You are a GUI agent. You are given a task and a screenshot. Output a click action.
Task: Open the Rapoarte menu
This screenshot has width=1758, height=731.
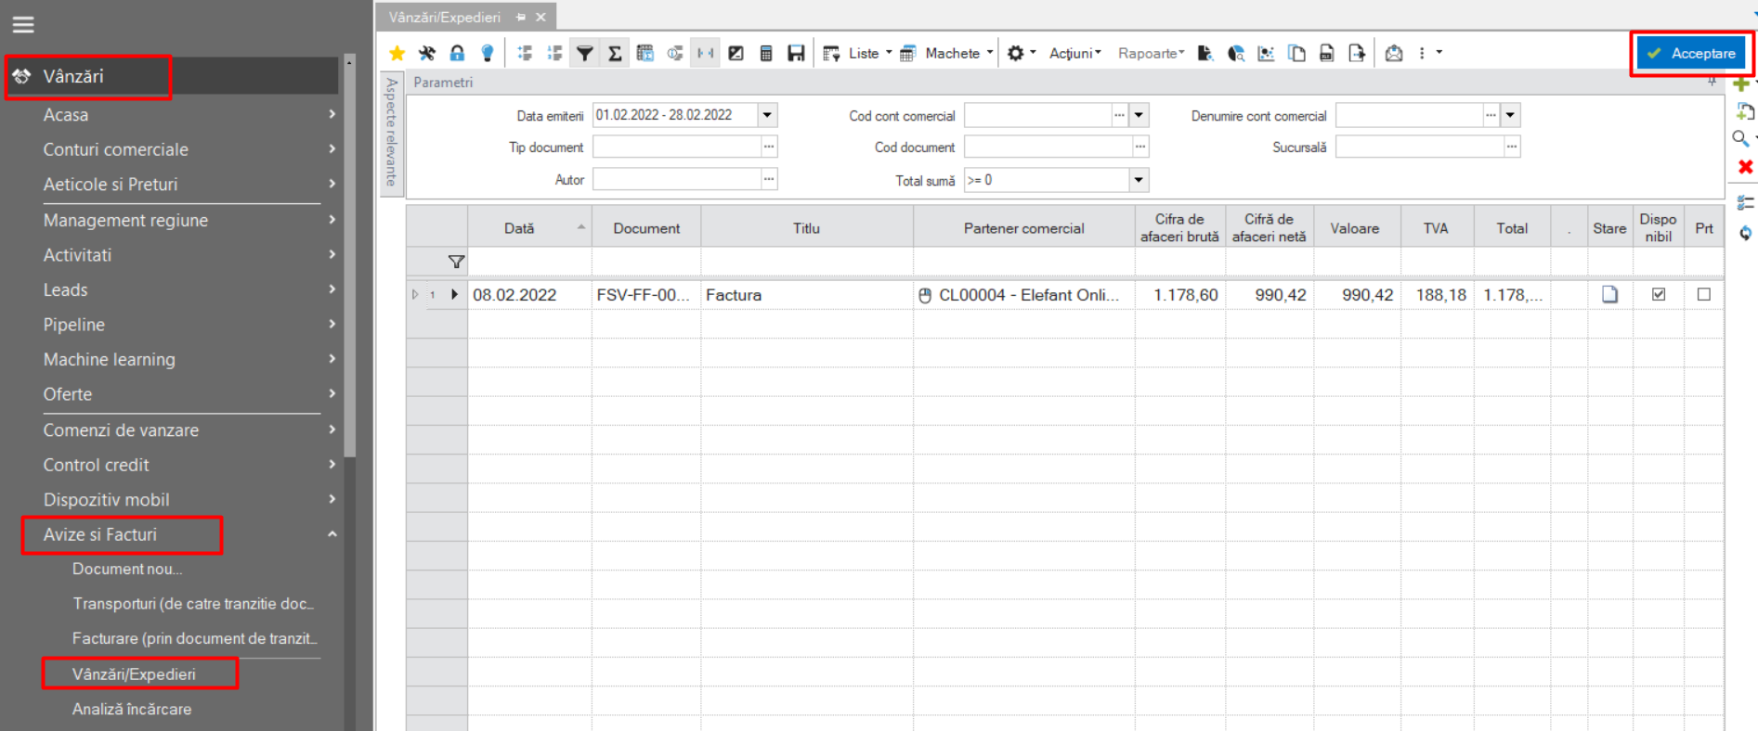click(1151, 54)
